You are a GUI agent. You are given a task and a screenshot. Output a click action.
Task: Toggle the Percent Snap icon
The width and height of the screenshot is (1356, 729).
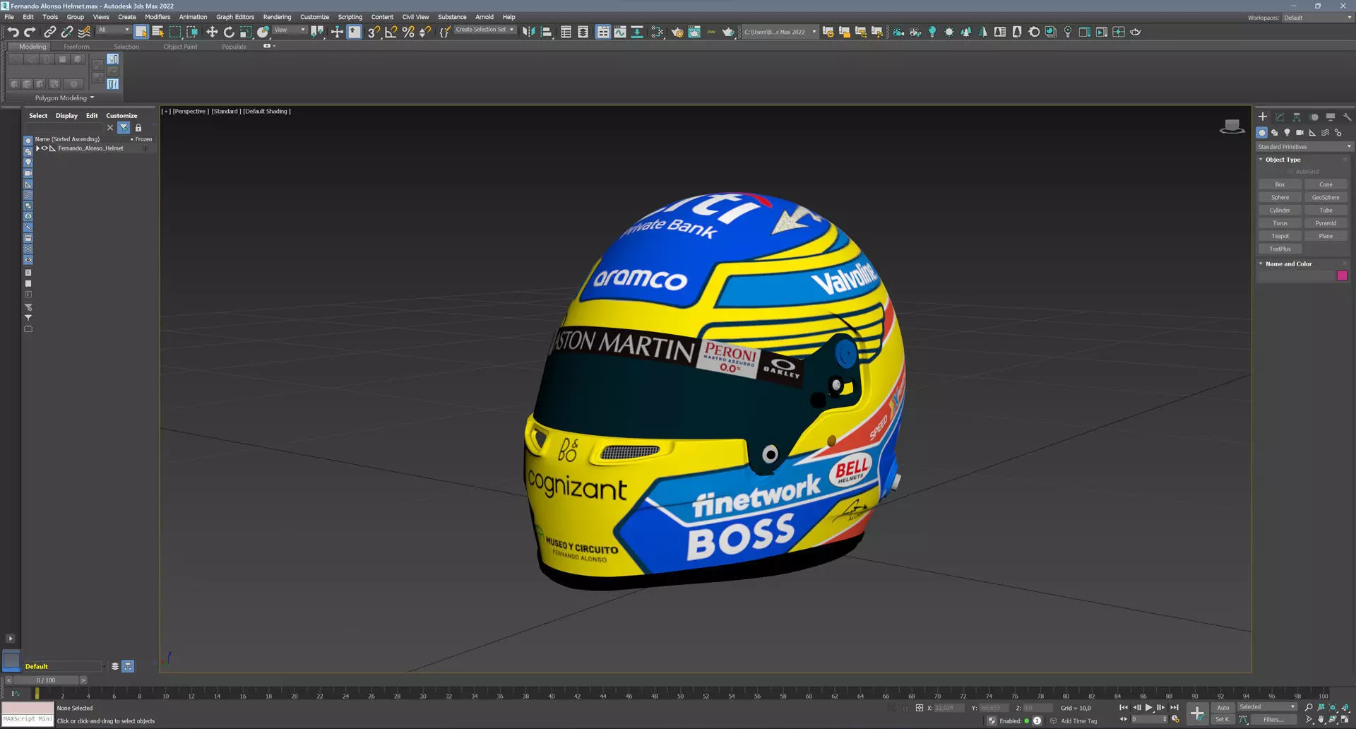(x=408, y=32)
